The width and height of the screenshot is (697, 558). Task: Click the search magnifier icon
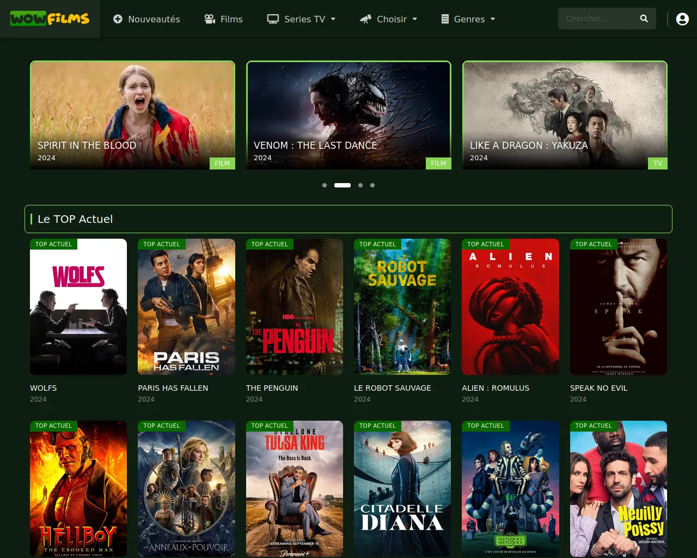pos(644,19)
